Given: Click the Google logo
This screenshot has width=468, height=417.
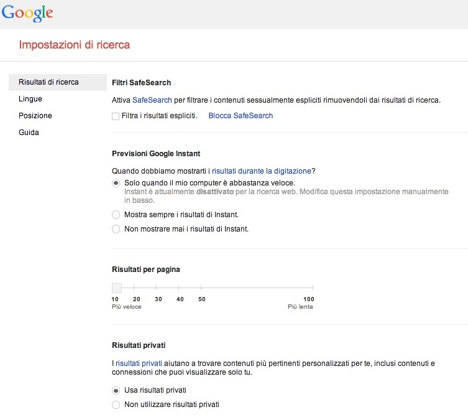Looking at the screenshot, I should click(x=27, y=13).
